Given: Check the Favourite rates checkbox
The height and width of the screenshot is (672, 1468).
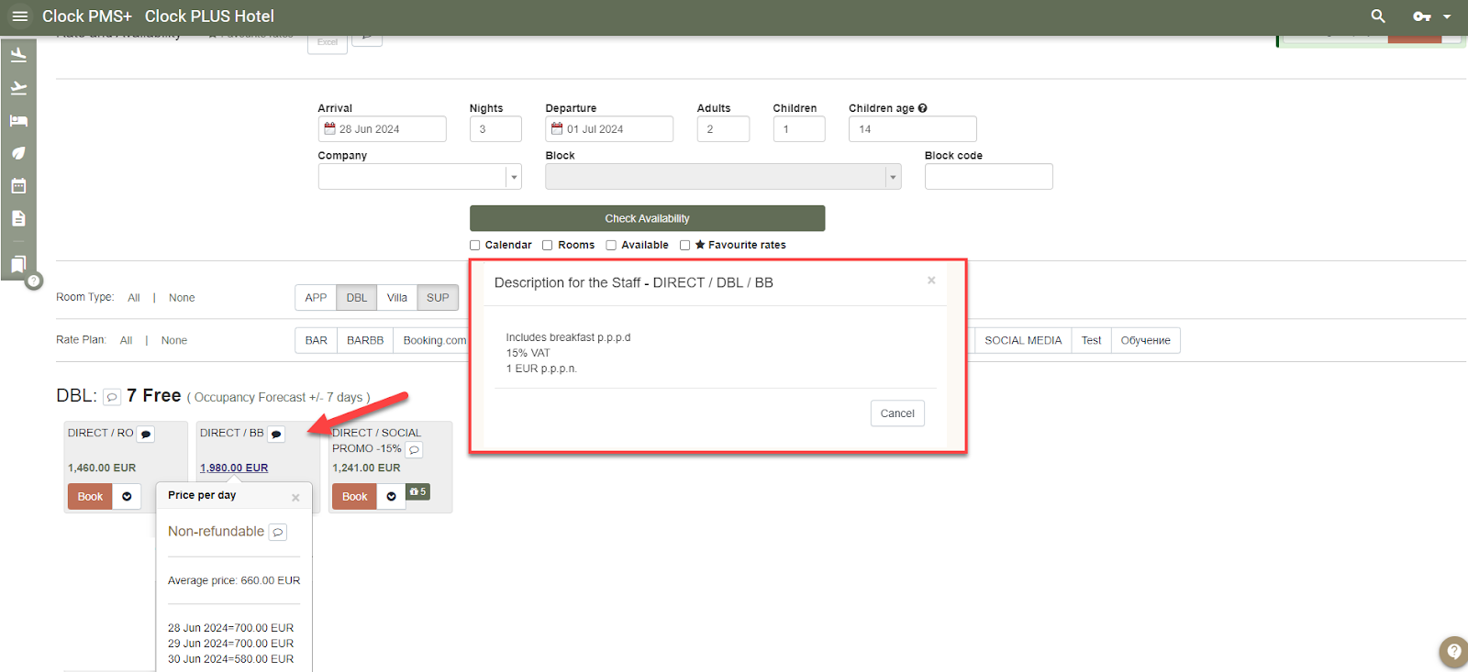Looking at the screenshot, I should pos(684,246).
